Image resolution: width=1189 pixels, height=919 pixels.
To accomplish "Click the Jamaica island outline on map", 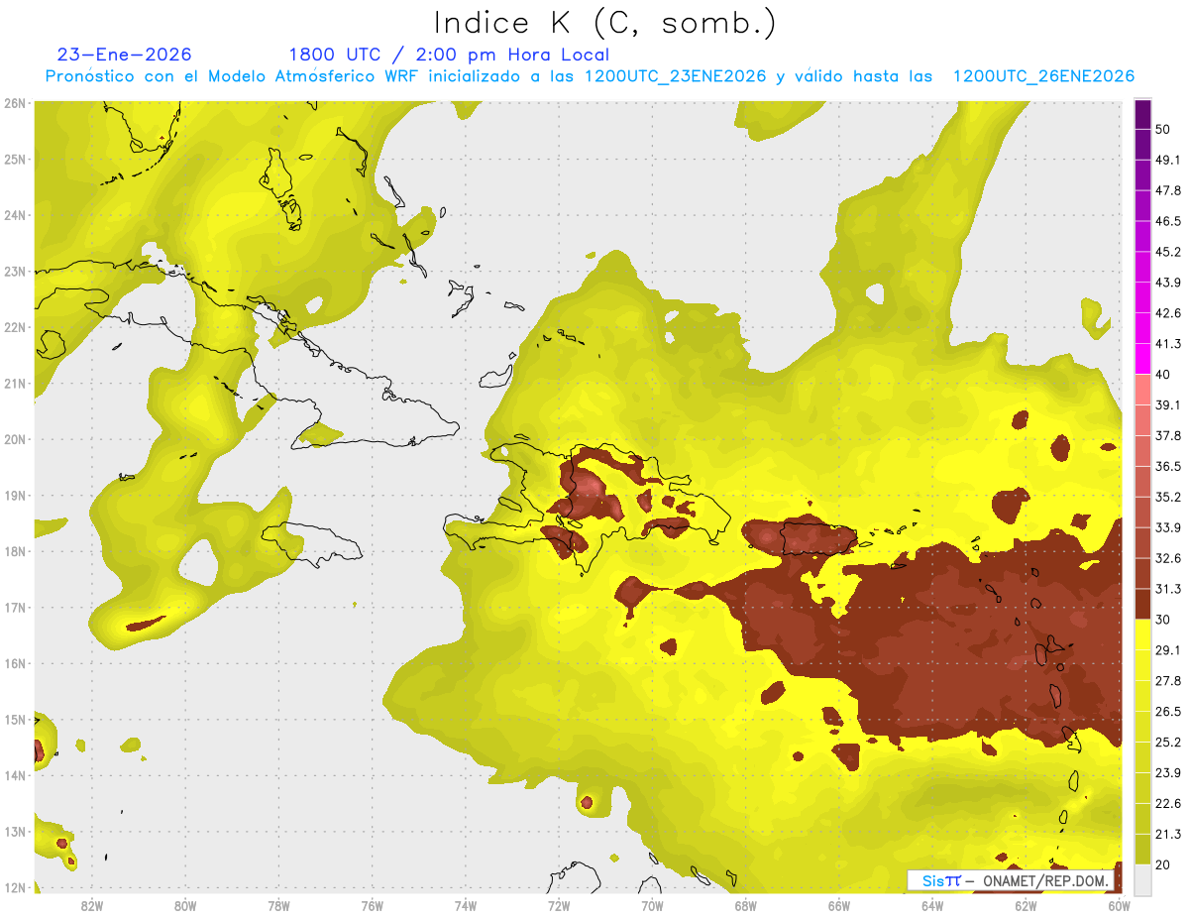I will (x=311, y=544).
